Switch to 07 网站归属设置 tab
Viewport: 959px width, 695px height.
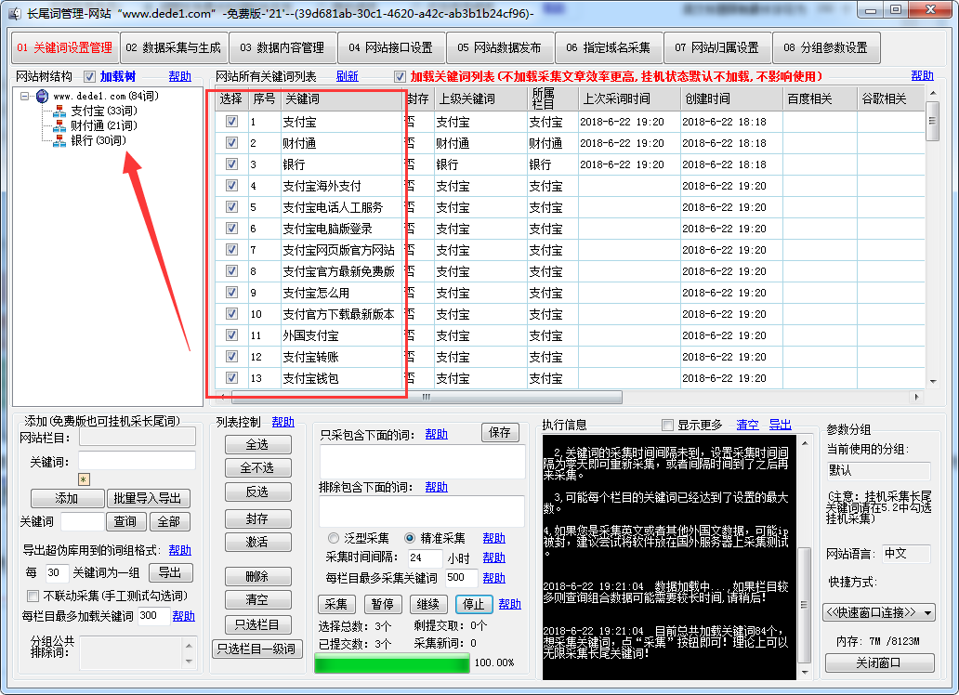pos(717,47)
